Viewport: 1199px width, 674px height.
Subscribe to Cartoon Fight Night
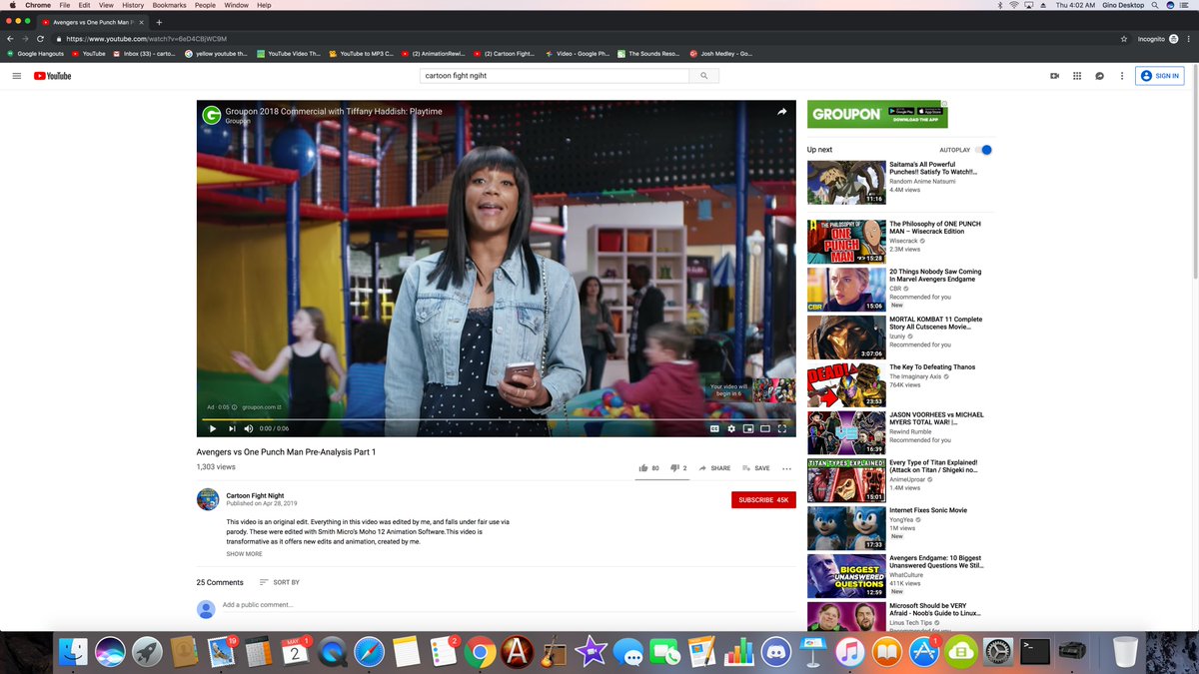763,499
